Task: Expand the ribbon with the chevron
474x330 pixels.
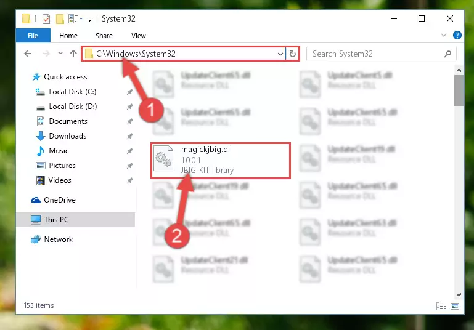Action: point(443,35)
